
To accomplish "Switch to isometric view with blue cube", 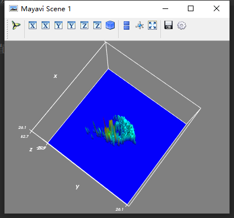I will point(110,25).
